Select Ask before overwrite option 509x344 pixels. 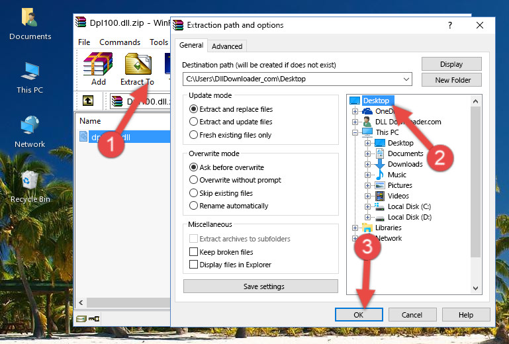click(193, 167)
